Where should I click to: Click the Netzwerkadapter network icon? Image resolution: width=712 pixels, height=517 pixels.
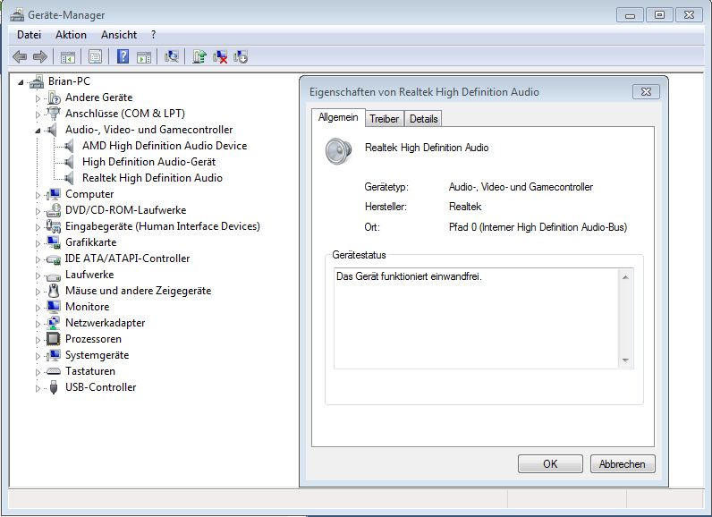(54, 323)
